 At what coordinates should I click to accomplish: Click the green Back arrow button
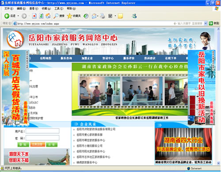(x=7, y=16)
